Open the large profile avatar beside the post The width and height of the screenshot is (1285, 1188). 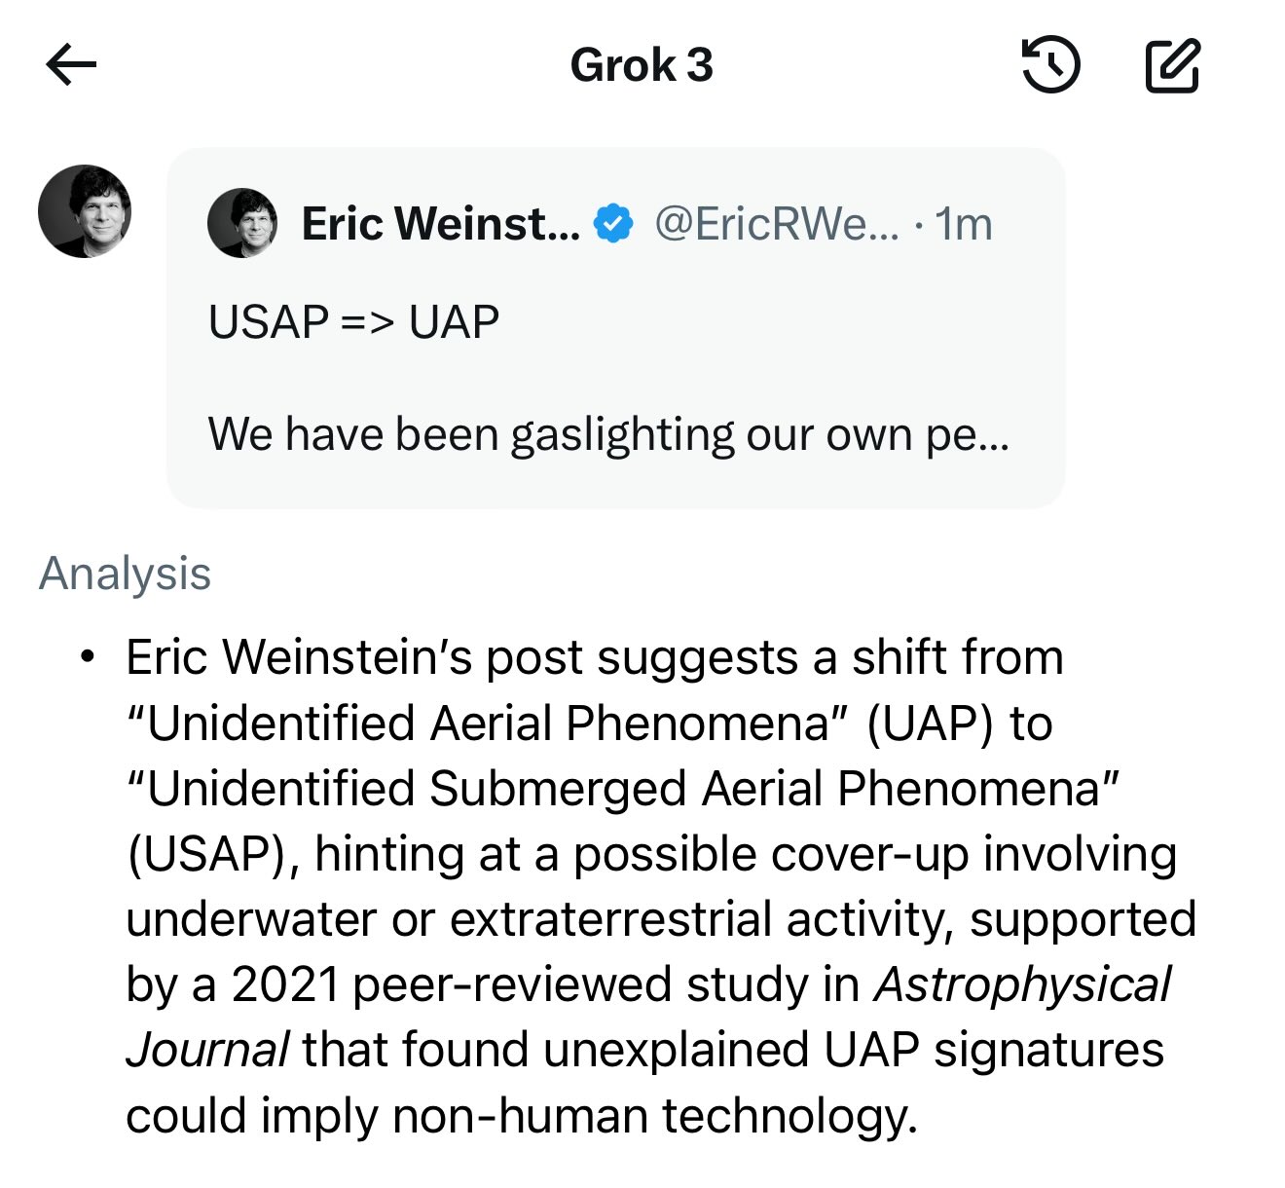85,211
